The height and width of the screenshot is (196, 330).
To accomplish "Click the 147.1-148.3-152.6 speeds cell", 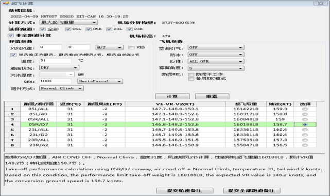I will tap(175, 114).
